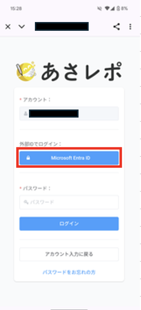
Task: Expand the downward chevron in top bar
Action: click(21, 27)
